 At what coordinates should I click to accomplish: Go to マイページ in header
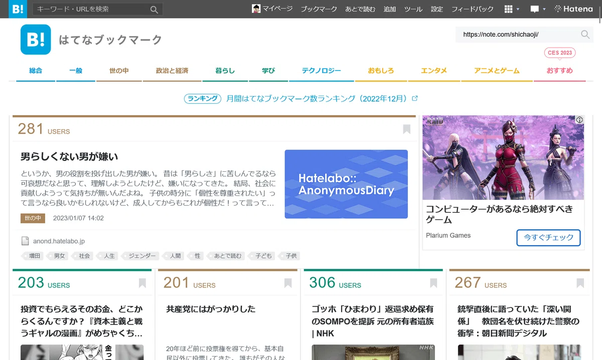tap(277, 9)
